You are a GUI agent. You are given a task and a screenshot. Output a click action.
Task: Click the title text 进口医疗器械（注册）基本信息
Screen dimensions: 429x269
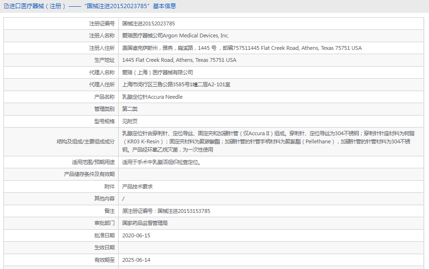(x=92, y=6)
